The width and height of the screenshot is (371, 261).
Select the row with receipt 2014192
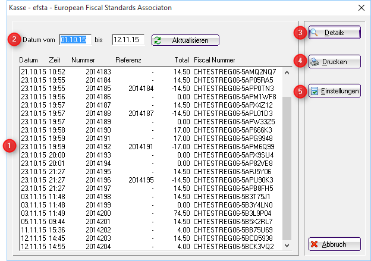149,146
